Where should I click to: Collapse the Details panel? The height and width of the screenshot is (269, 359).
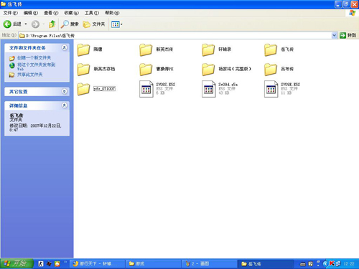[64, 105]
